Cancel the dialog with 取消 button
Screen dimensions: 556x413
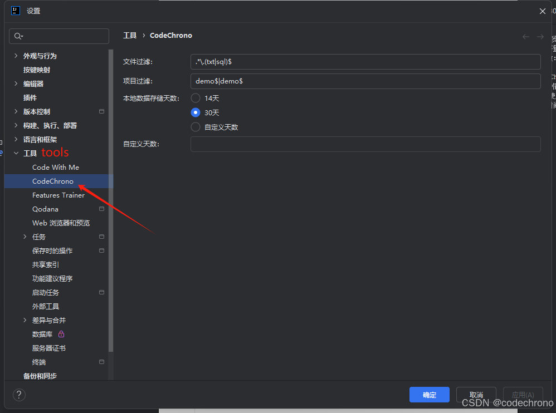coord(476,395)
